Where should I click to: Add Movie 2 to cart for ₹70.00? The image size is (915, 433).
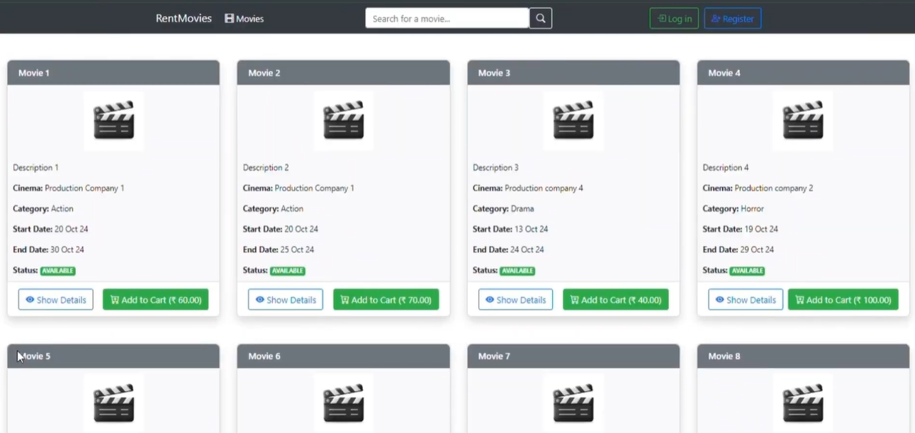pos(386,300)
